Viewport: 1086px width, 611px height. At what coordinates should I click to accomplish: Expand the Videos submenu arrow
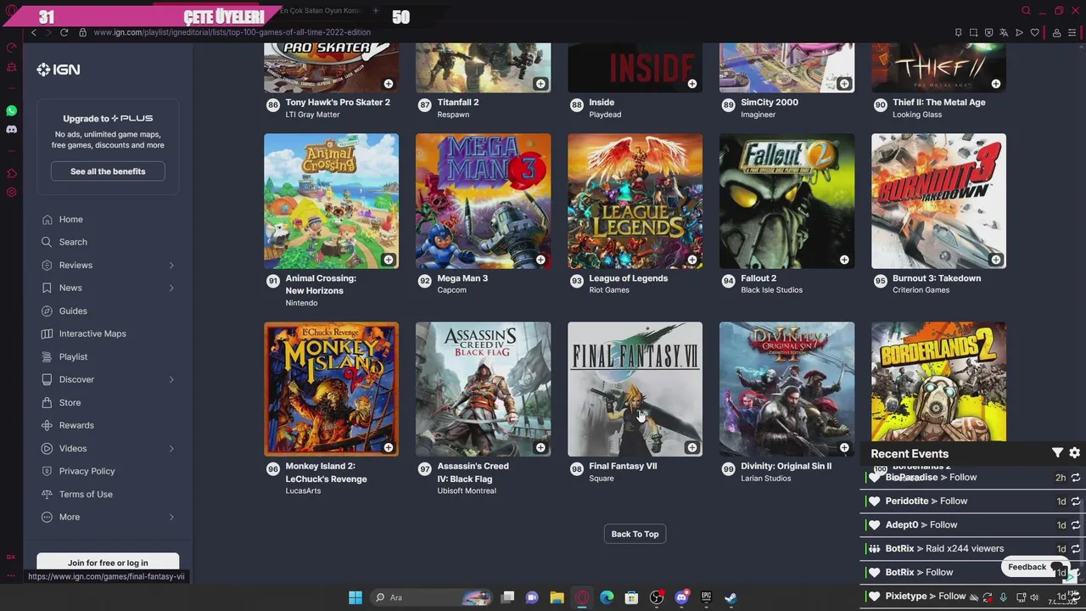point(171,448)
